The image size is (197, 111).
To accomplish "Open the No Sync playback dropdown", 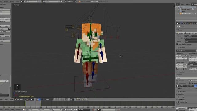I will coord(84,110).
